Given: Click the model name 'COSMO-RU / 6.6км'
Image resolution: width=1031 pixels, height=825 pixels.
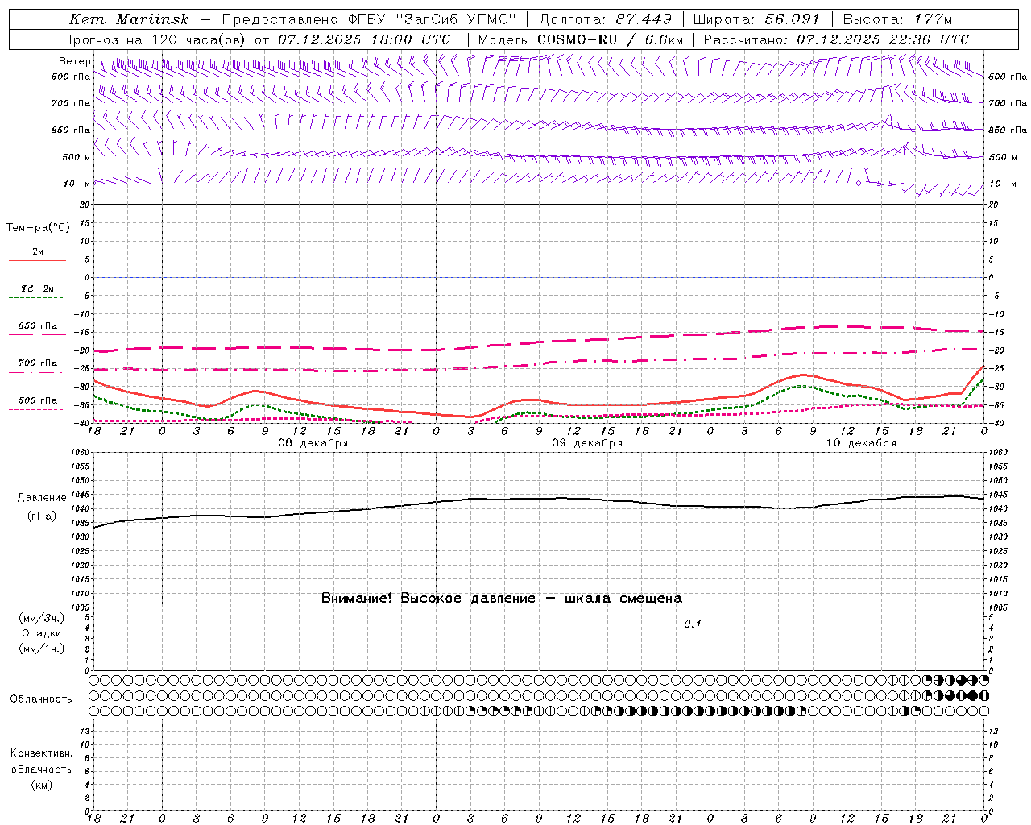Looking at the screenshot, I should (610, 39).
